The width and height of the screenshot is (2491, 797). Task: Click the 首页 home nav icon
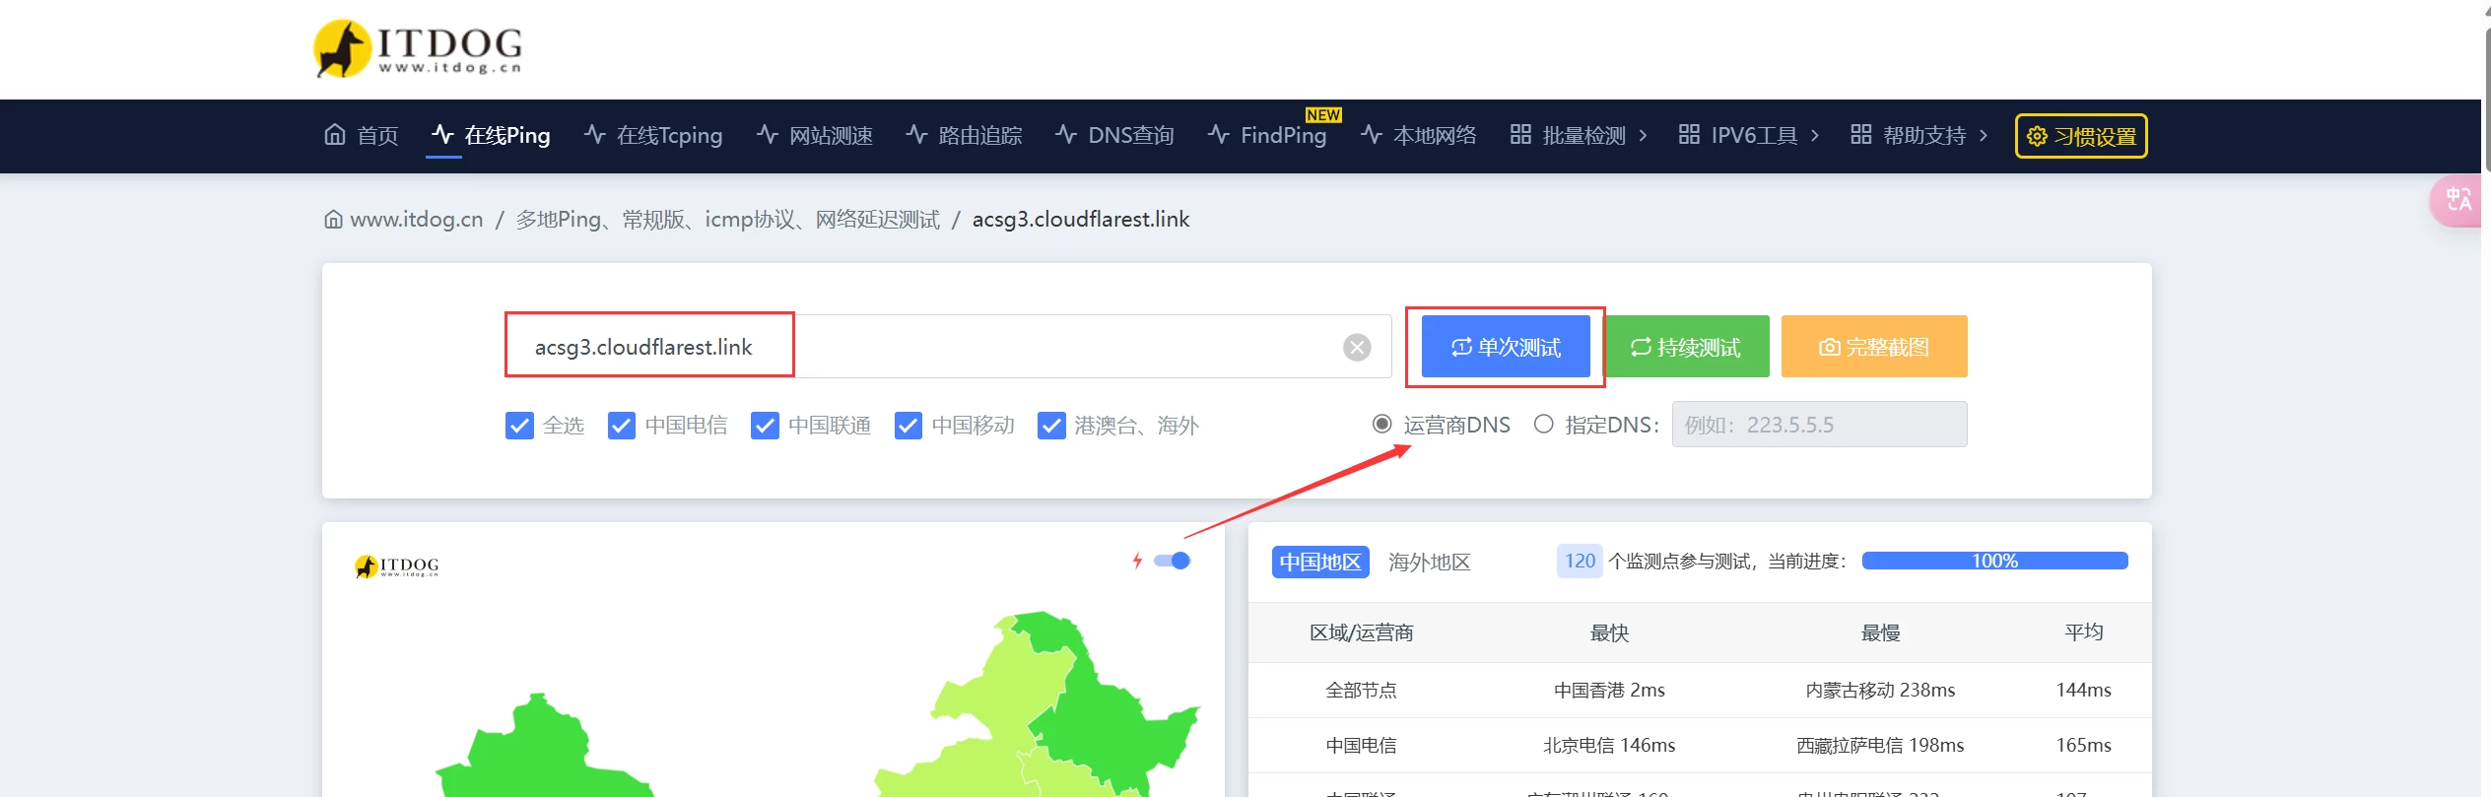pyautogui.click(x=335, y=135)
